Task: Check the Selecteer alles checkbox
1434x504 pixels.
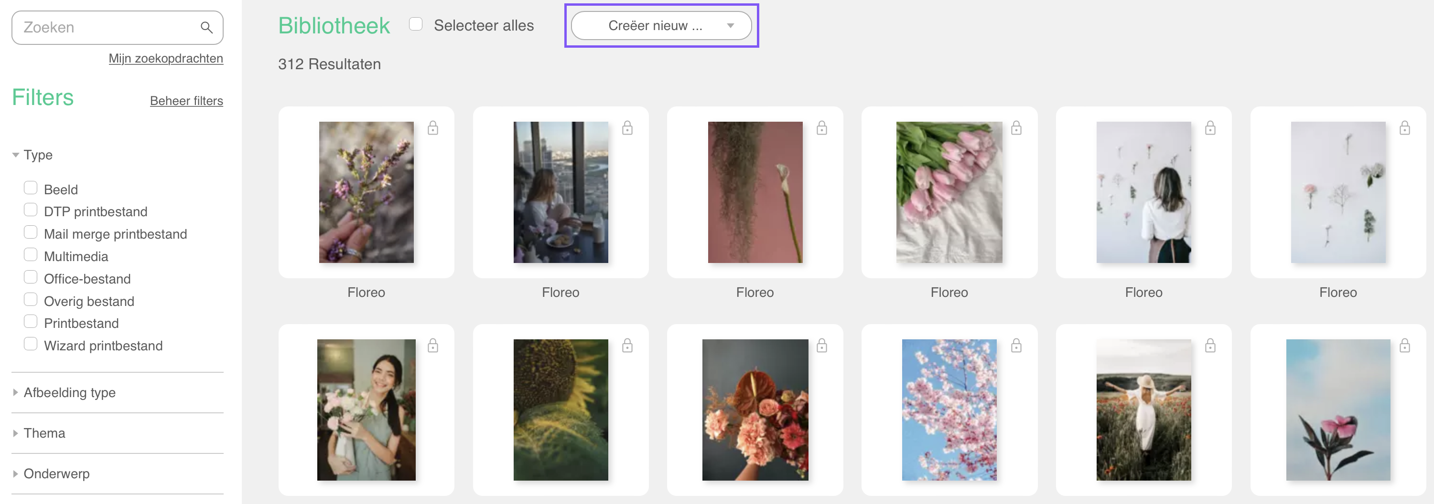Action: pyautogui.click(x=415, y=24)
